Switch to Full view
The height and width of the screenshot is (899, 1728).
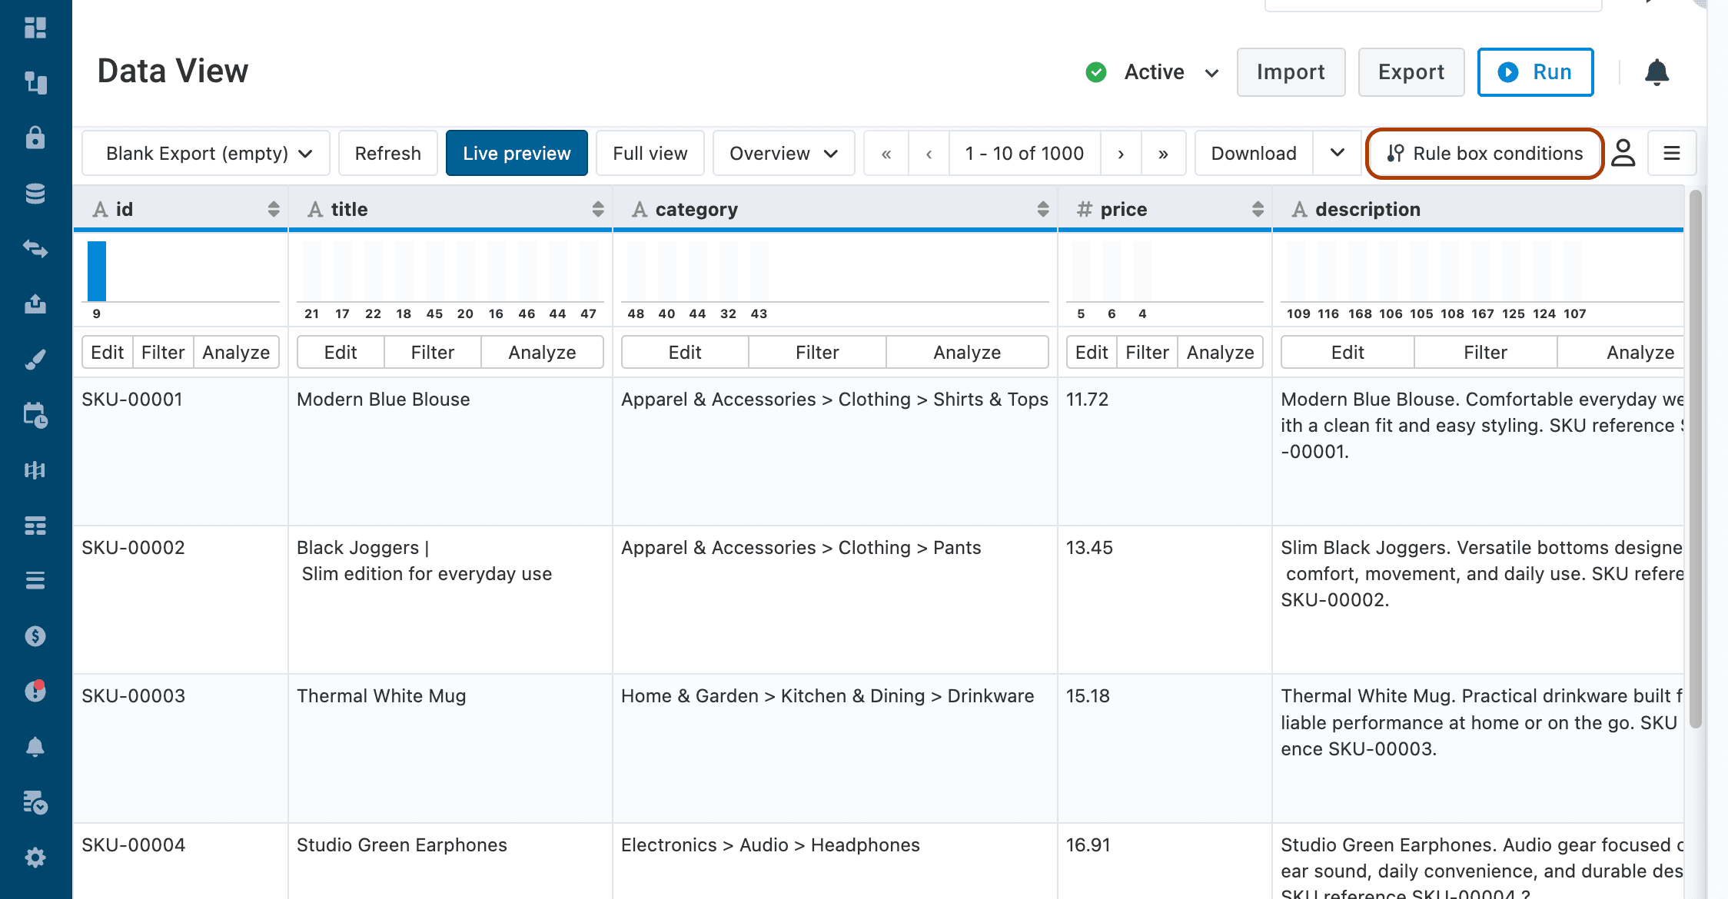650,153
